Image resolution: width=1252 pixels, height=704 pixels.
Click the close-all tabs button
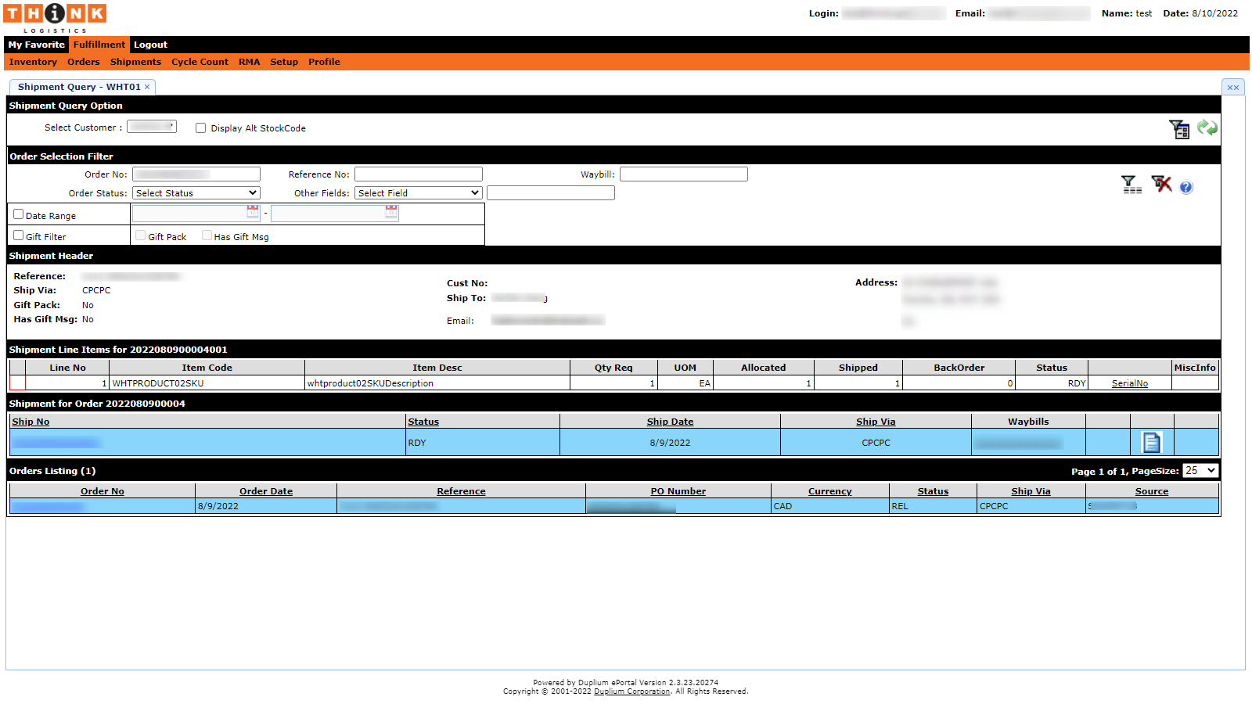click(1233, 87)
